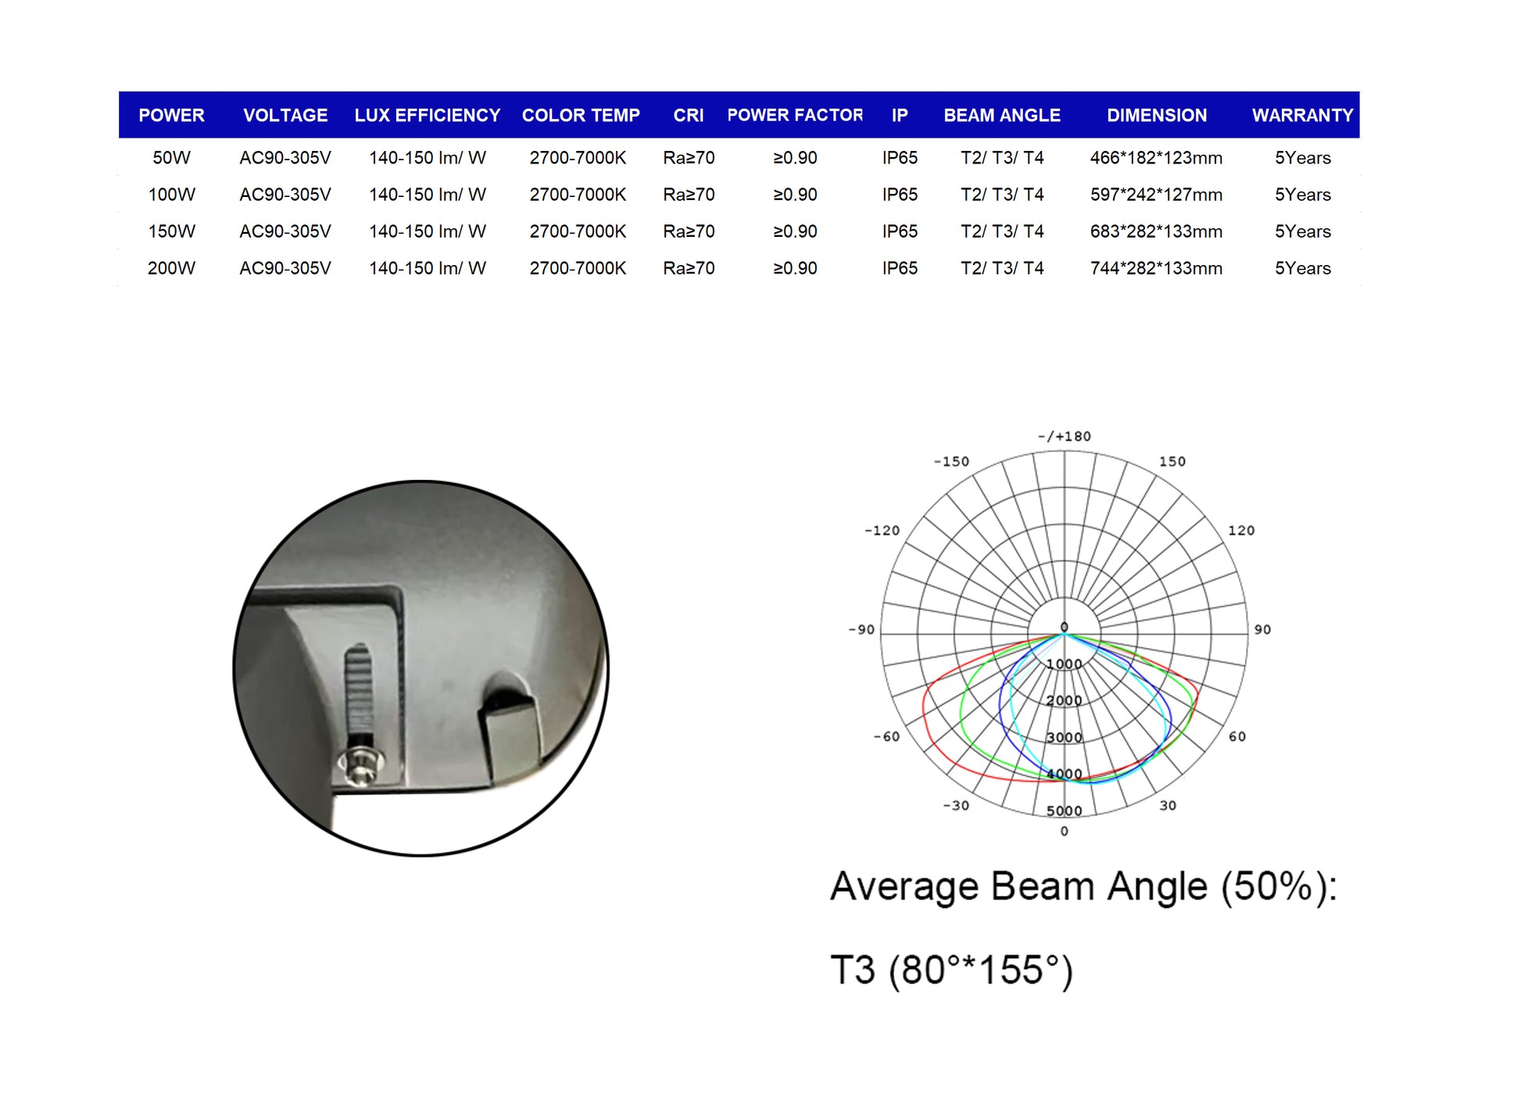
Task: Click the Average Beam Angle (50%) text
Action: click(x=1083, y=887)
